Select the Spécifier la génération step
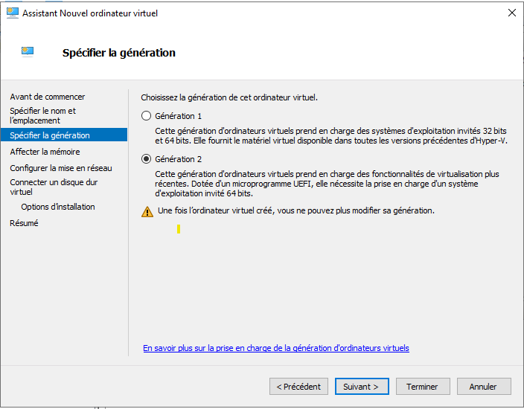The width and height of the screenshot is (524, 409). point(50,135)
